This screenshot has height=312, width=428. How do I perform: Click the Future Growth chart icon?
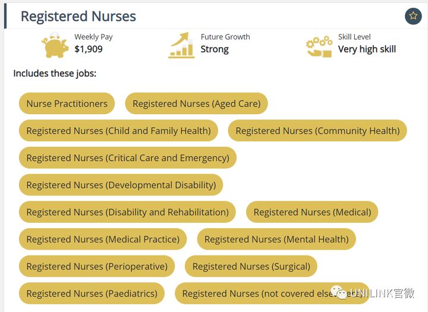coord(181,45)
